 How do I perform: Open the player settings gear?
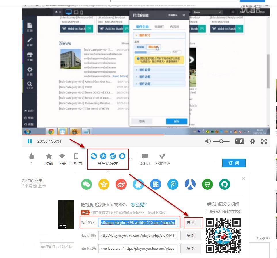pyautogui.click(x=253, y=141)
